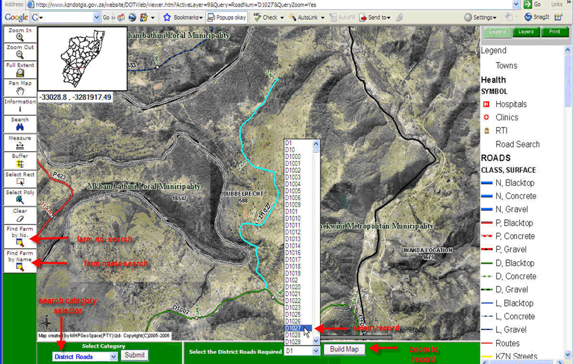This screenshot has width=573, height=364.
Task: Activate the Buffer tool
Action: click(20, 160)
